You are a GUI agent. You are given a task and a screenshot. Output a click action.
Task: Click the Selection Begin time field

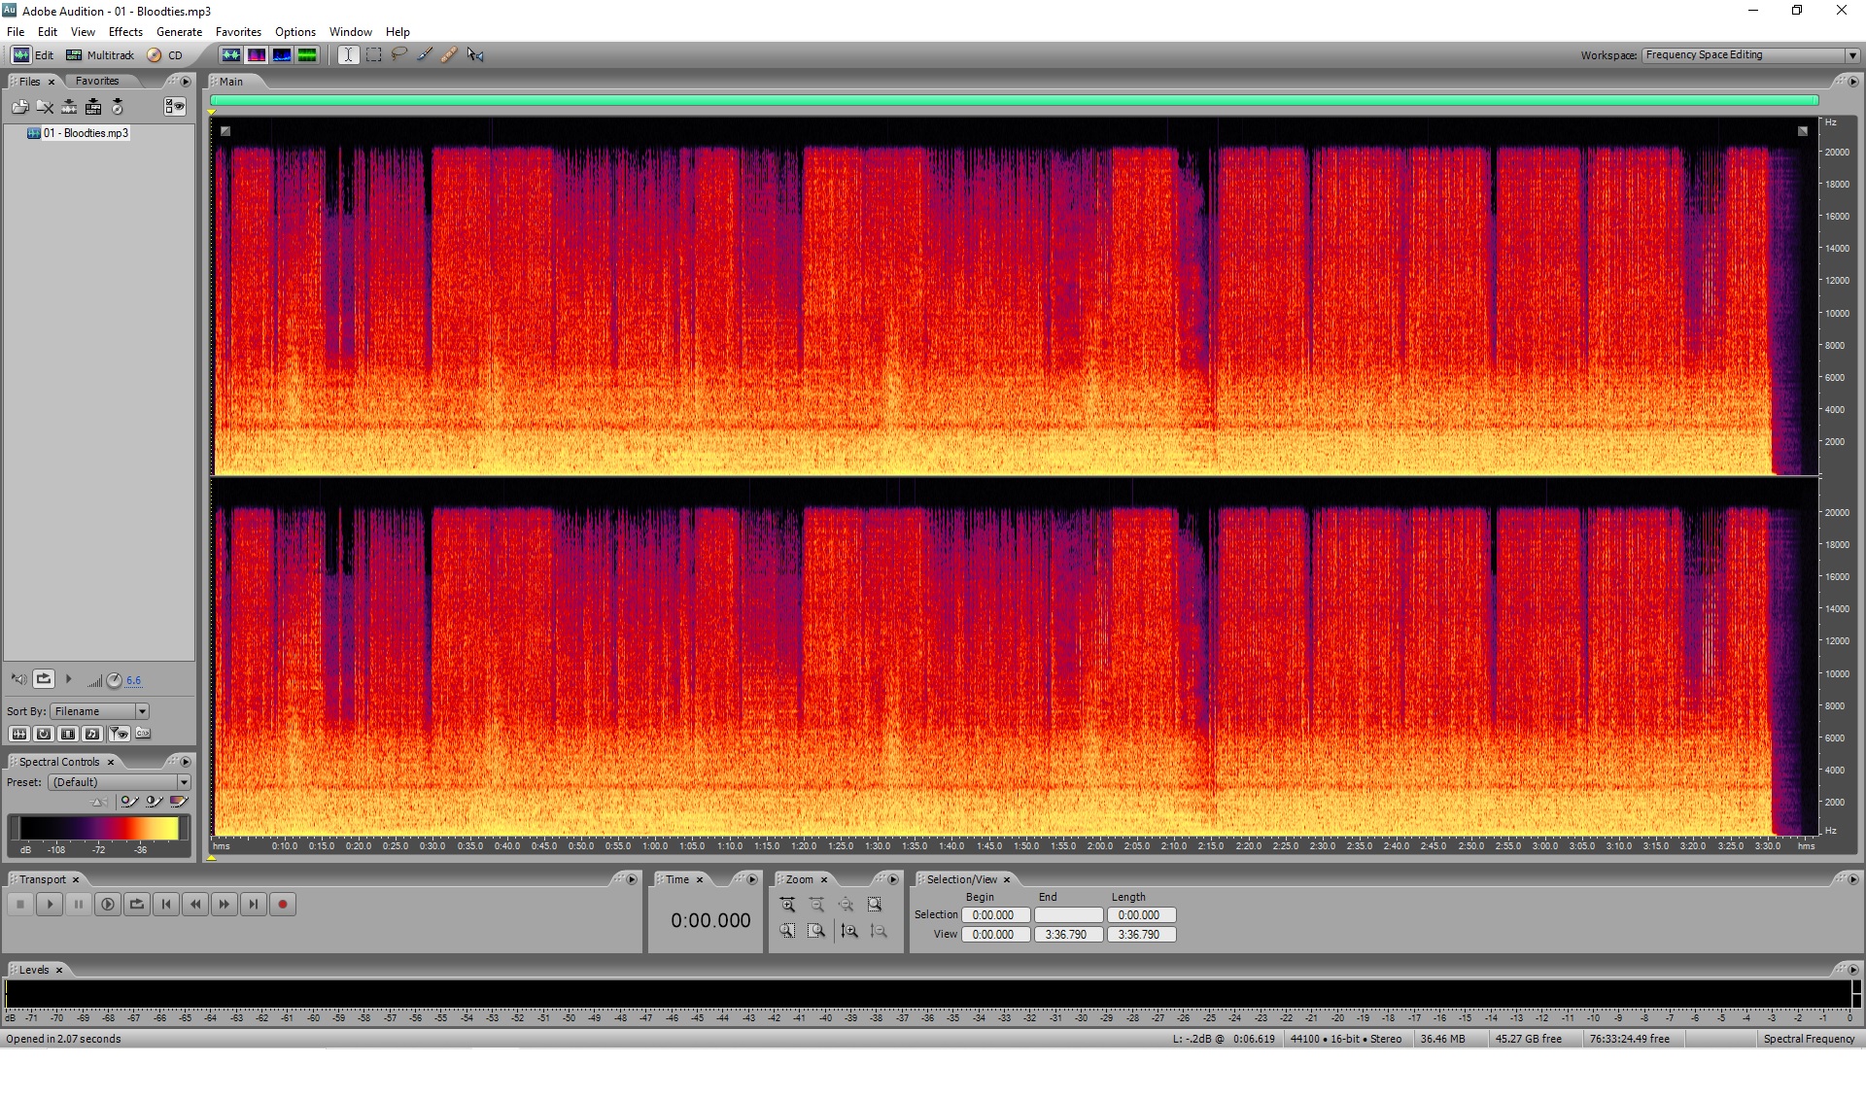point(994,915)
